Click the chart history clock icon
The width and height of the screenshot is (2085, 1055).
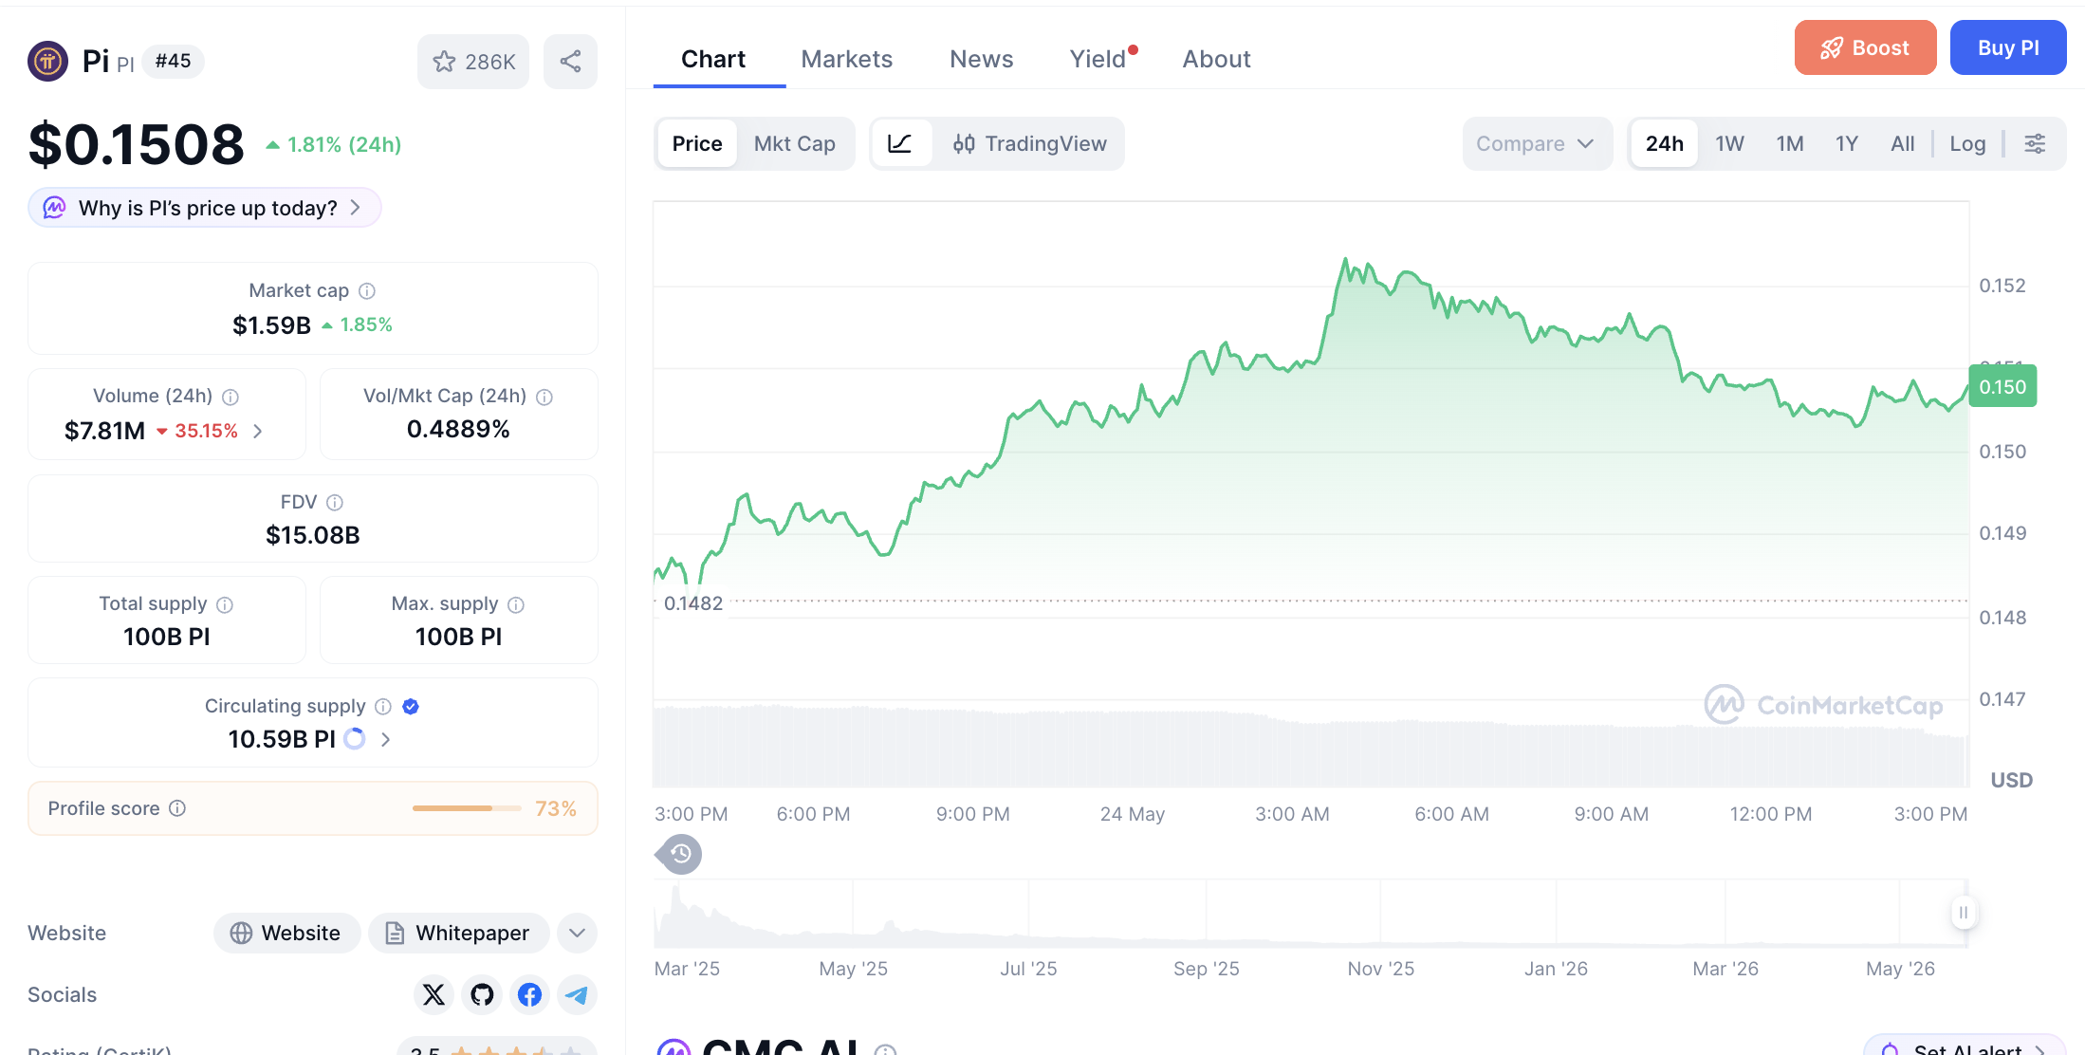pyautogui.click(x=680, y=855)
